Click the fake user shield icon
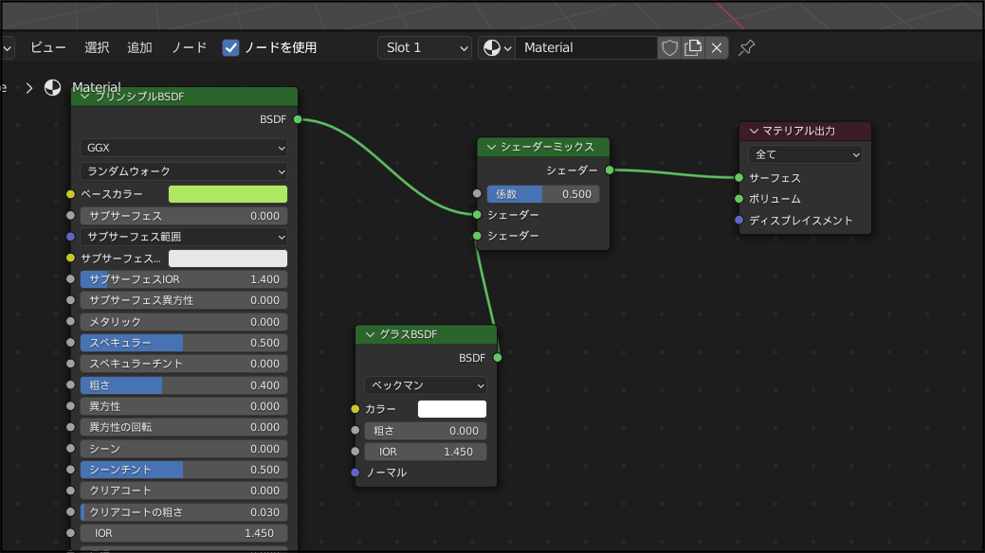This screenshot has height=553, width=985. pos(669,47)
